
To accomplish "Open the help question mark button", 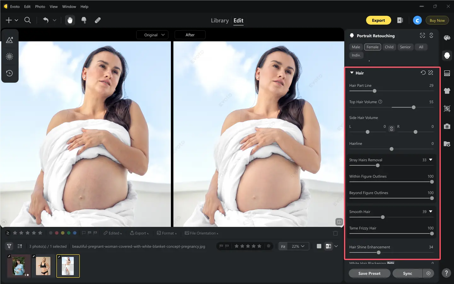I will (446, 273).
